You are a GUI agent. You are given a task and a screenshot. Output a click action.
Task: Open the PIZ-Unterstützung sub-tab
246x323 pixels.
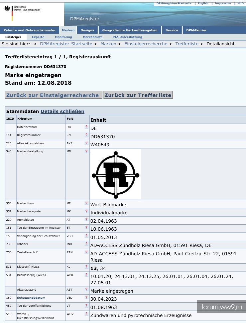click(x=127, y=37)
